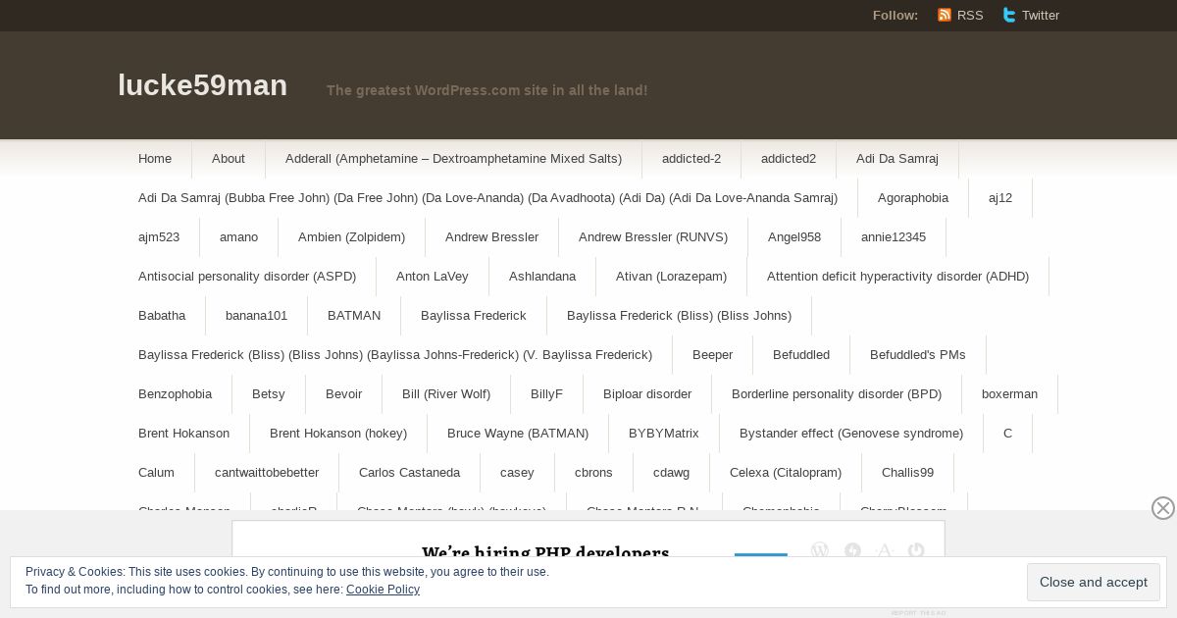Select the cdawg menu item
Screen dimensions: 1177x618
(671, 472)
